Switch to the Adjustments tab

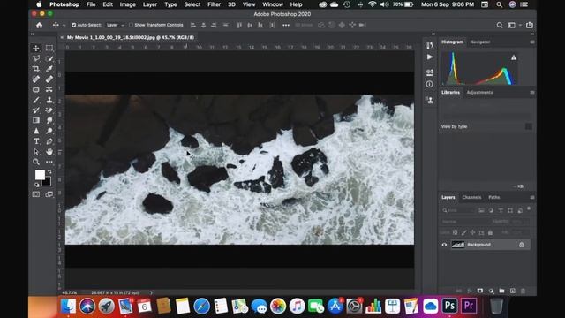point(479,92)
